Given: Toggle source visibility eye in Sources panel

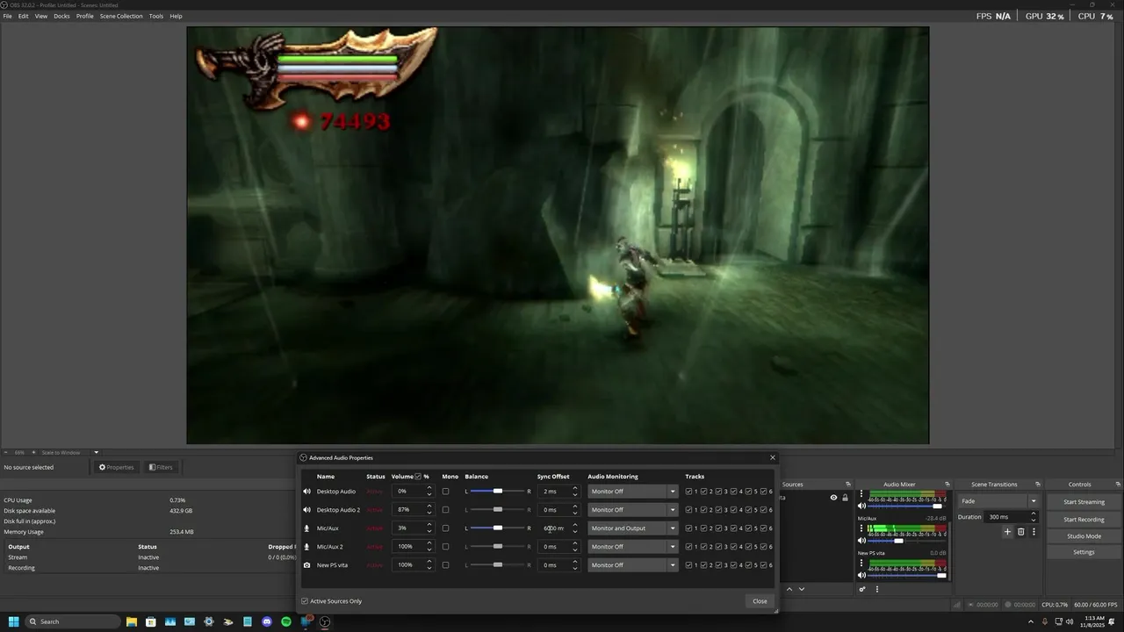Looking at the screenshot, I should 833,498.
